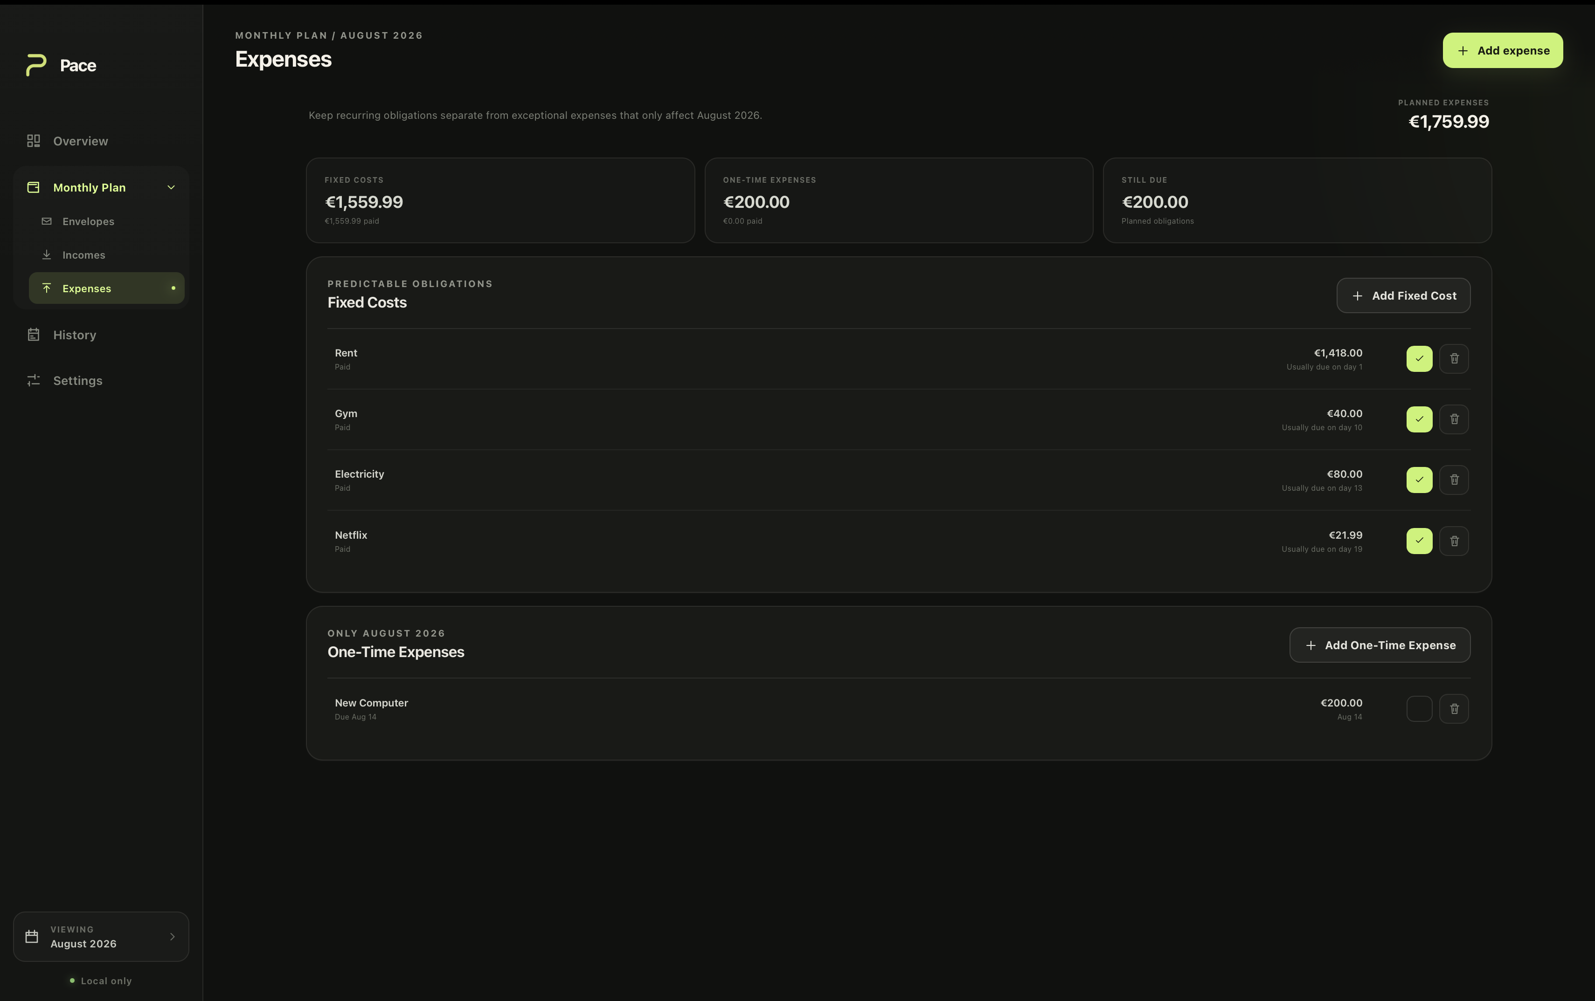Delete the Rent fixed cost
The width and height of the screenshot is (1595, 1001).
[x=1454, y=359]
